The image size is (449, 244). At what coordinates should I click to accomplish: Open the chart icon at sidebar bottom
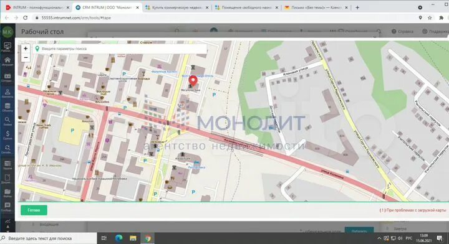(x=7, y=221)
